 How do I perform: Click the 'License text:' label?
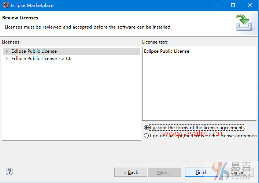tap(155, 42)
